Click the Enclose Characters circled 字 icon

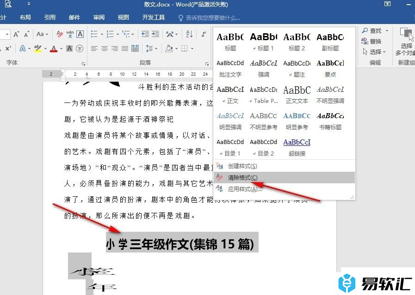pyautogui.click(x=80, y=48)
